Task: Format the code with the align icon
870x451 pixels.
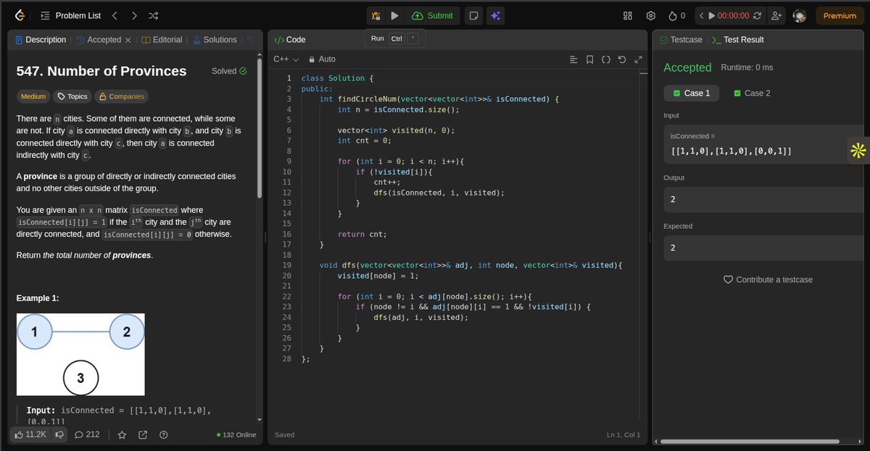Action: point(573,59)
